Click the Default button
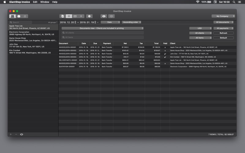Viewport: 245px width, 153px height. [224, 38]
